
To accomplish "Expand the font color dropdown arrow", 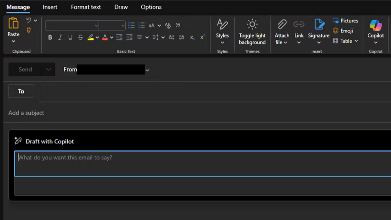I will click(111, 37).
